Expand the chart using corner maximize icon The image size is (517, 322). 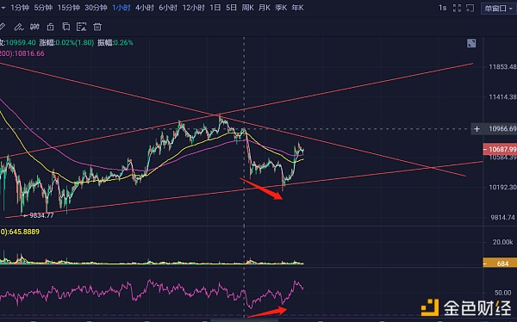[x=471, y=43]
